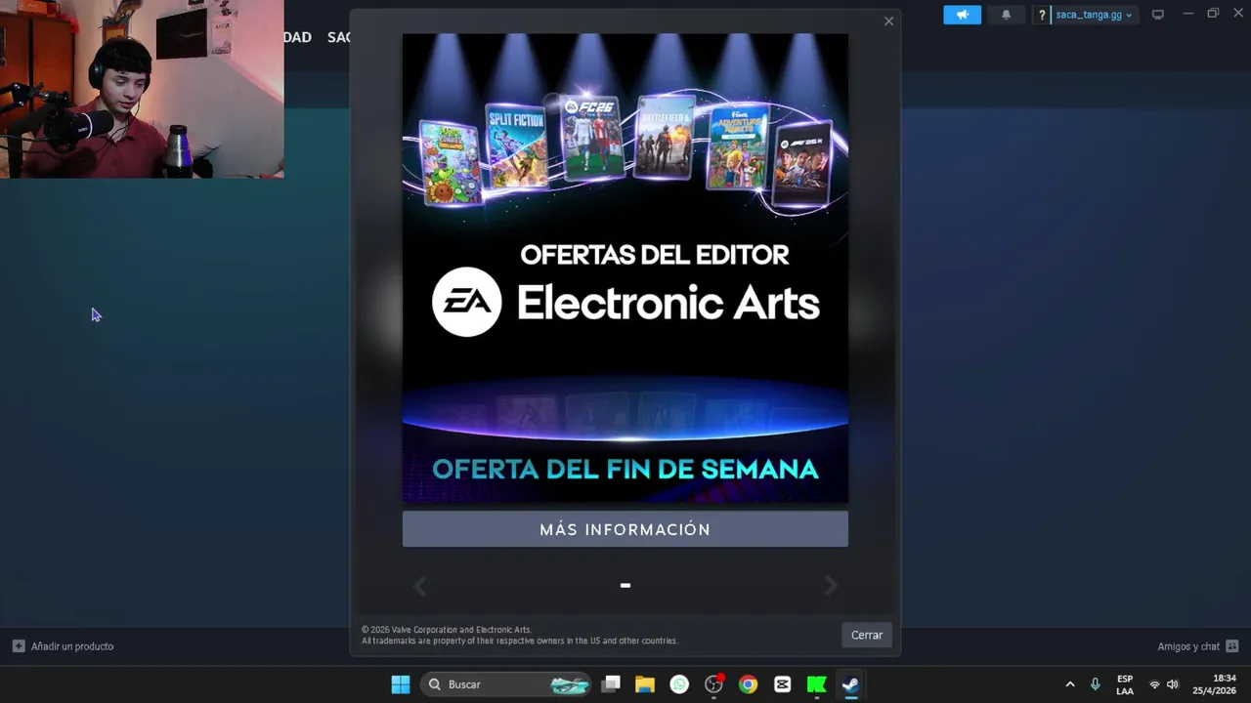Open File Explorer from the taskbar
Screen dimensions: 1251x703
pyautogui.click(x=644, y=684)
